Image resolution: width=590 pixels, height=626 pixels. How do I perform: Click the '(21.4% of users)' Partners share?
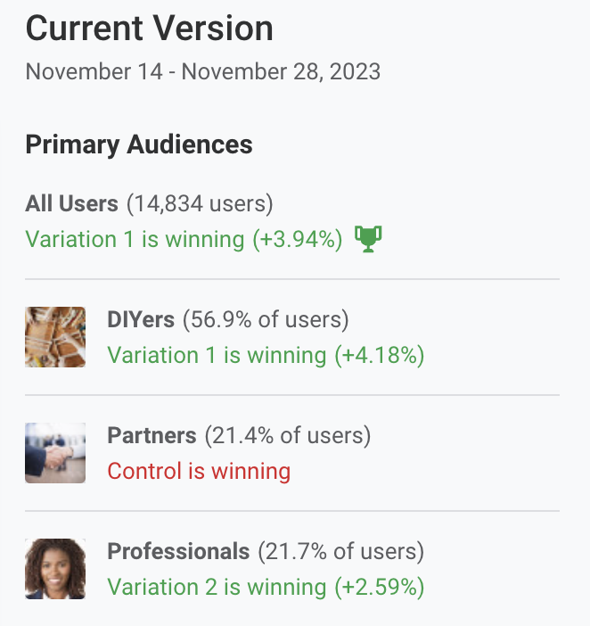288,435
